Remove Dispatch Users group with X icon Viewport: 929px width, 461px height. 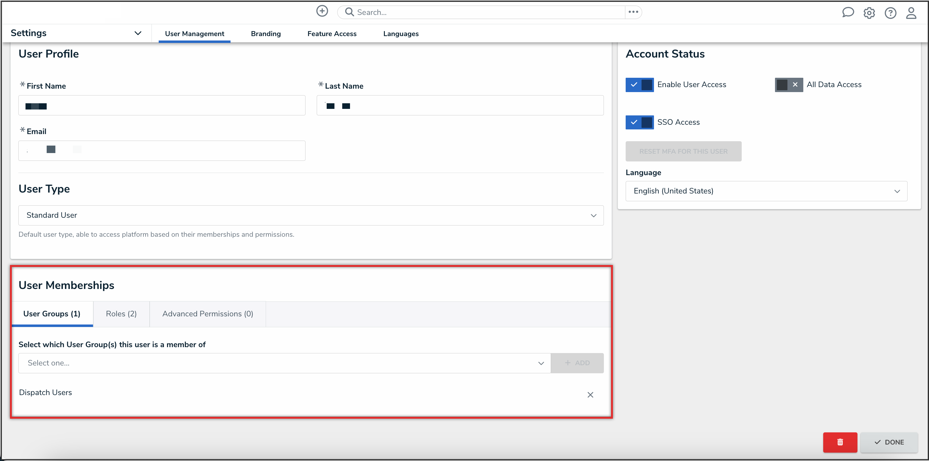[590, 395]
